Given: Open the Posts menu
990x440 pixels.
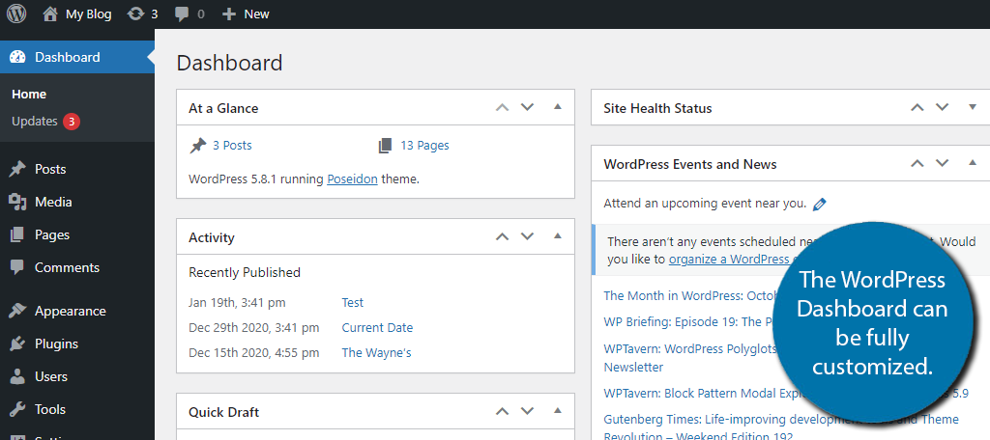Looking at the screenshot, I should (77, 169).
